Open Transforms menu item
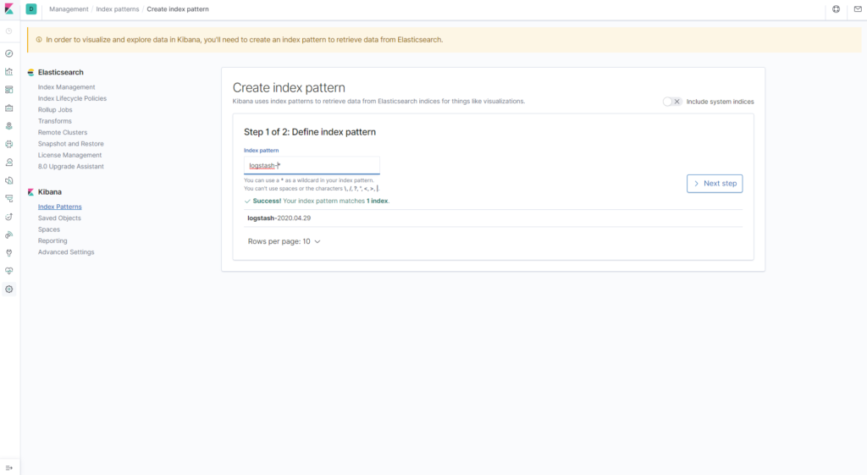 coord(55,121)
